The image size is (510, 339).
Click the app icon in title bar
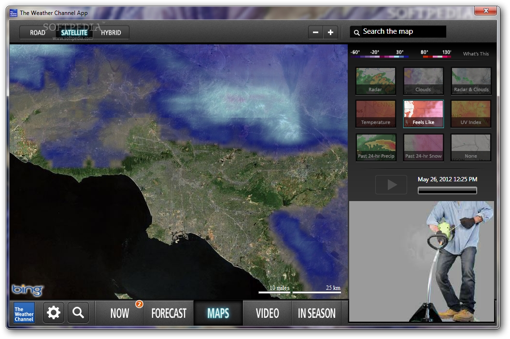[14, 13]
